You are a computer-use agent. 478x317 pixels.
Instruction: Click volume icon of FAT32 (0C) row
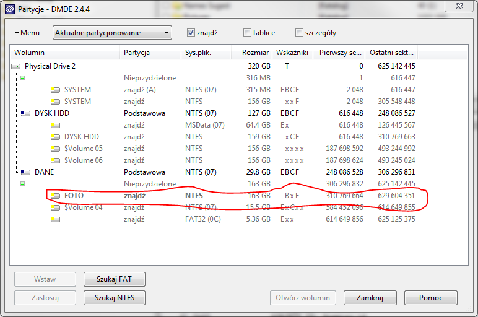pyautogui.click(x=55, y=219)
